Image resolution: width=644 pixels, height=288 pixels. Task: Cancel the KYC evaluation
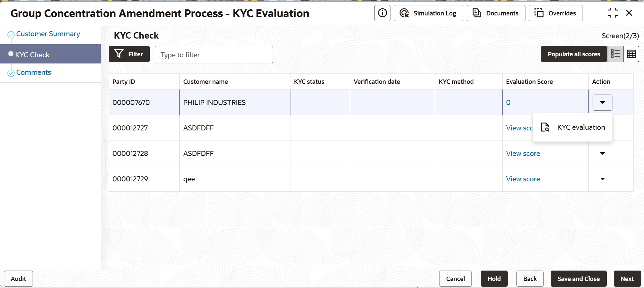[455, 279]
